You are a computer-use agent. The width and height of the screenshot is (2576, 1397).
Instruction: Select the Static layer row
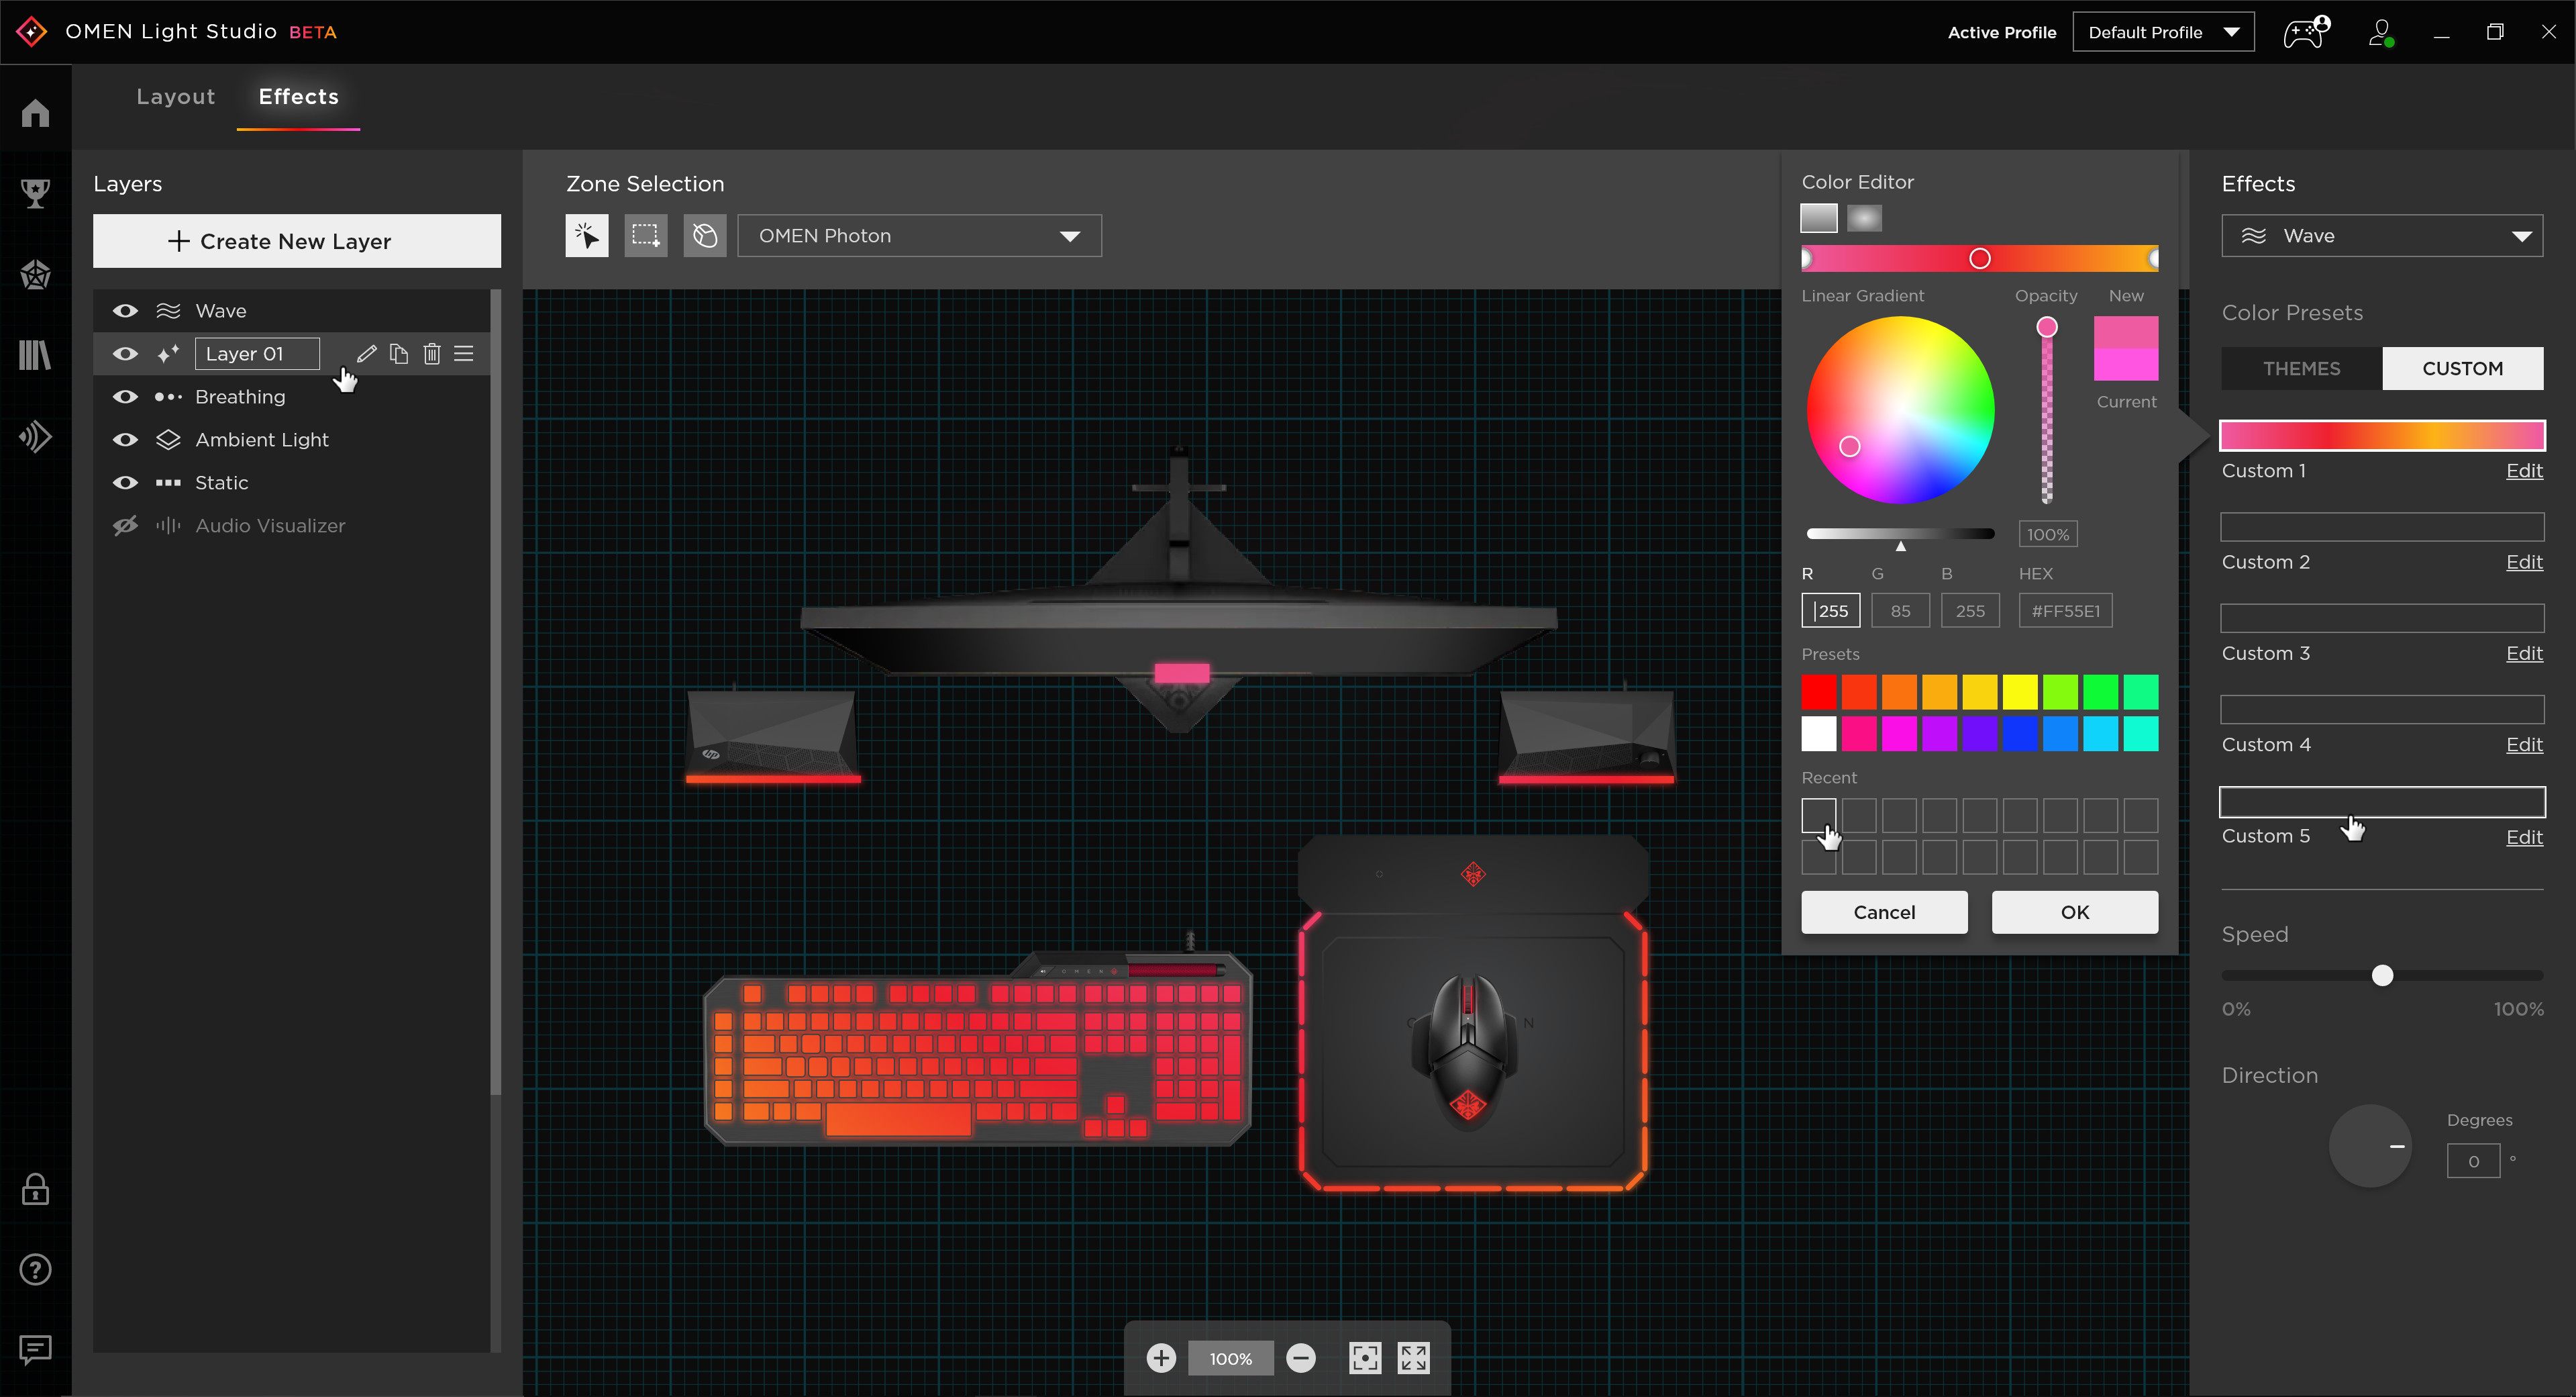[x=291, y=483]
